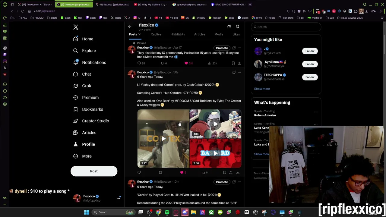Viewport: 386px width, 217px height.
Task: Open more options on Lil Yachty post
Action: click(239, 72)
